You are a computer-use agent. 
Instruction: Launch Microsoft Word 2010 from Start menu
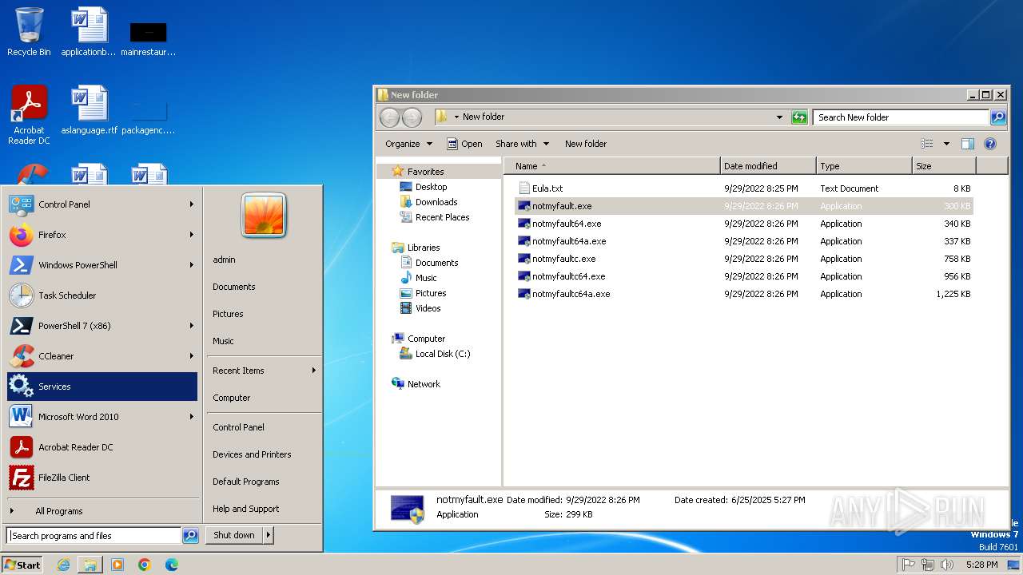102,417
